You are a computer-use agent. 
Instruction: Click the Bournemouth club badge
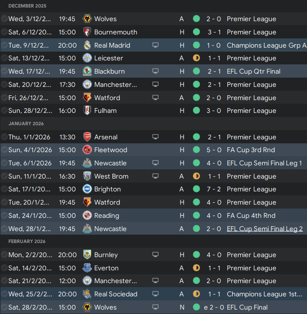coord(87,32)
